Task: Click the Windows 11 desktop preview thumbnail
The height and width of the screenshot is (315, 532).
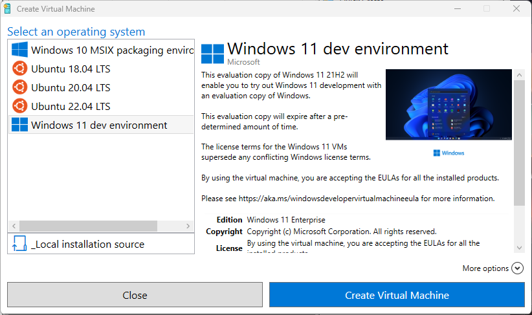Action: point(448,105)
